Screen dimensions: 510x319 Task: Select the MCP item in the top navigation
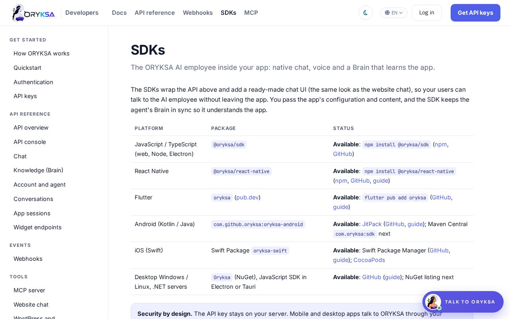[x=251, y=13]
